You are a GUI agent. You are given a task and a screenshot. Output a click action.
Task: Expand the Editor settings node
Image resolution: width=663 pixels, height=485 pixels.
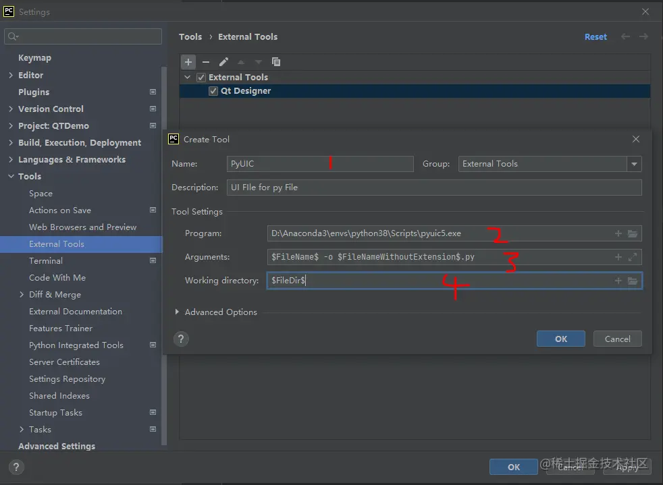click(11, 75)
